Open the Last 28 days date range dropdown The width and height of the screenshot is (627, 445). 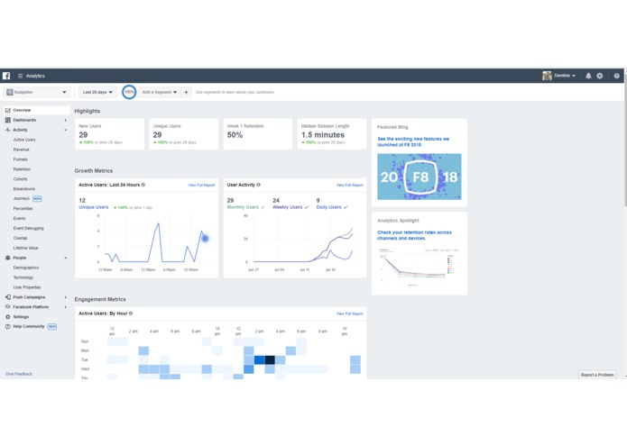97,92
